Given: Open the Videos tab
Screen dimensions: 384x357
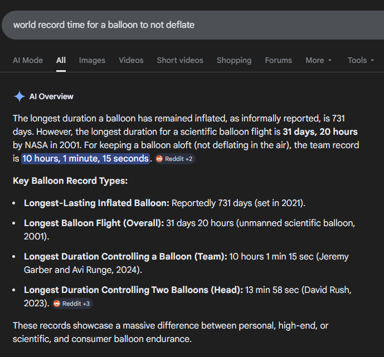Looking at the screenshot, I should (x=131, y=60).
